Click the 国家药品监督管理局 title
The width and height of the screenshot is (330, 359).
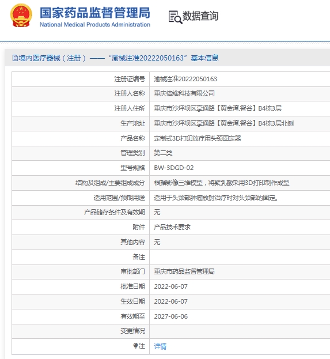95,13
